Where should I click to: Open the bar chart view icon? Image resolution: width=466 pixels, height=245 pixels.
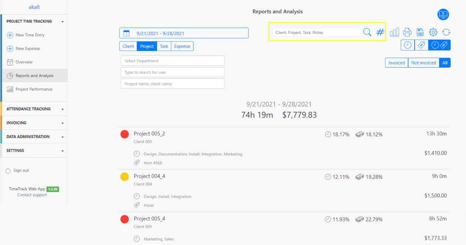click(x=394, y=32)
